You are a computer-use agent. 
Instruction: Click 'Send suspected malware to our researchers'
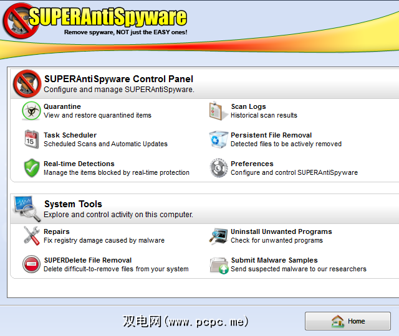(299, 269)
